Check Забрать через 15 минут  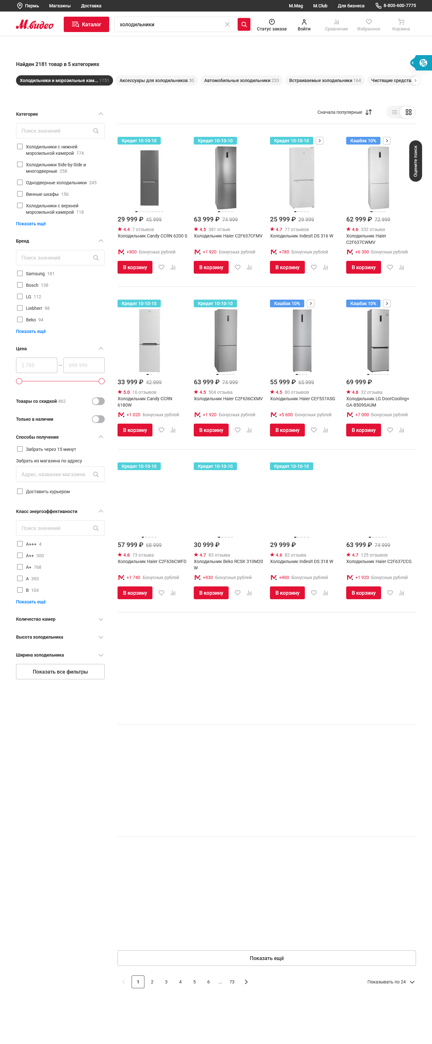tap(20, 449)
